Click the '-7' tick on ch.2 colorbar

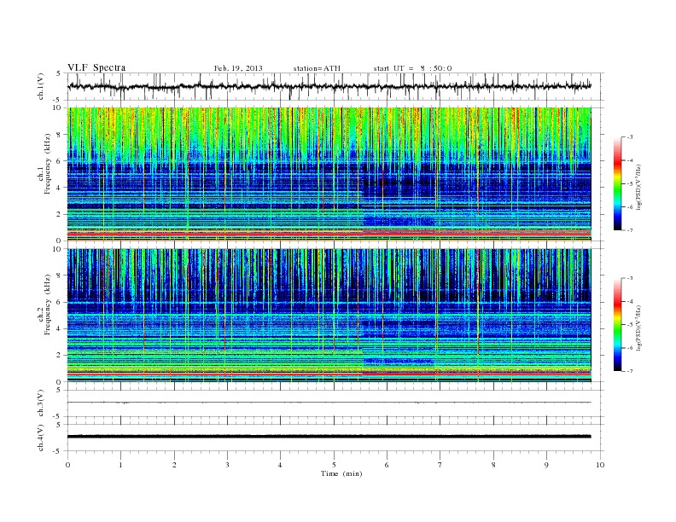tap(630, 371)
